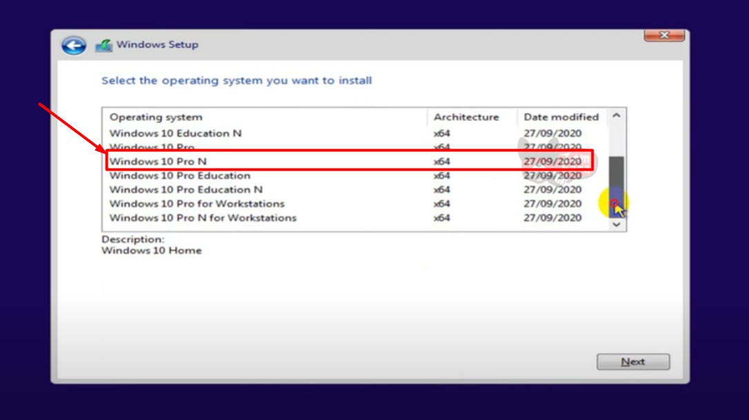Go back using the blue arrow button
This screenshot has width=749, height=420.
[x=73, y=46]
